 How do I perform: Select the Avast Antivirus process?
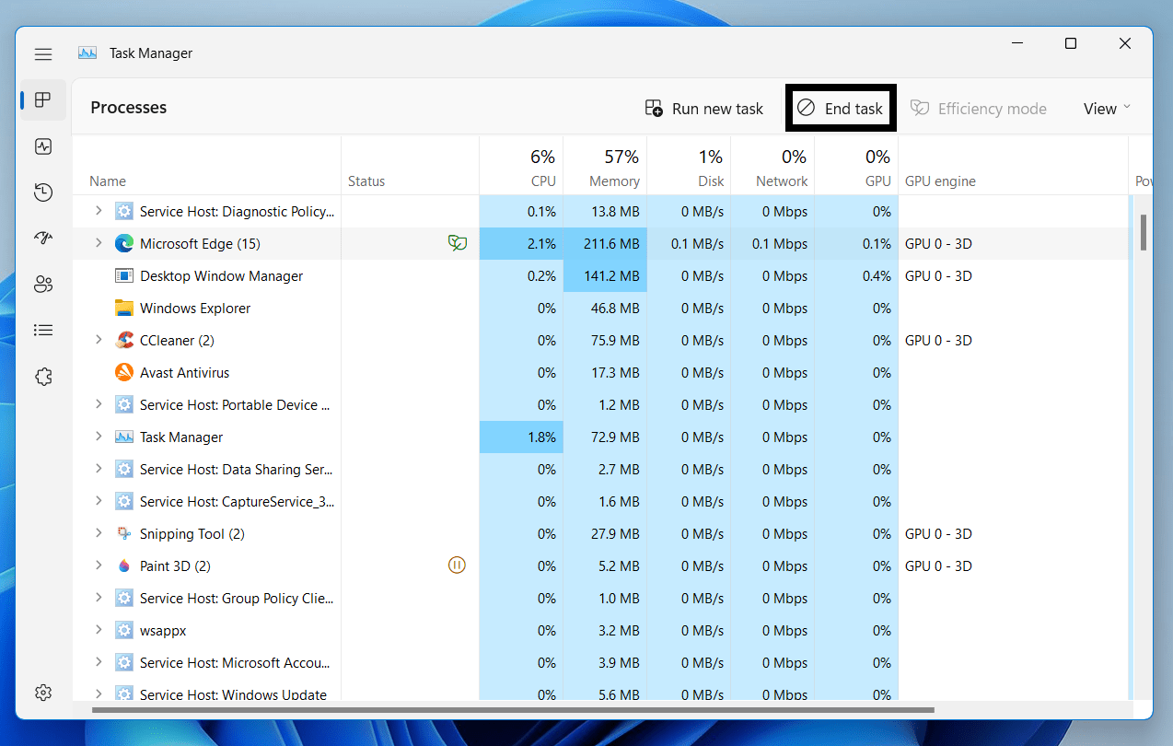tap(184, 373)
